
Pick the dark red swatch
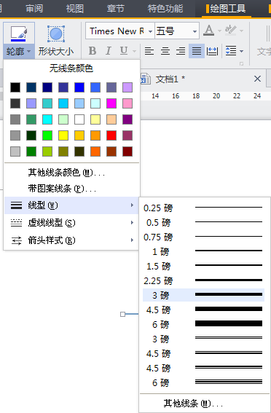pyautogui.click(x=127, y=152)
